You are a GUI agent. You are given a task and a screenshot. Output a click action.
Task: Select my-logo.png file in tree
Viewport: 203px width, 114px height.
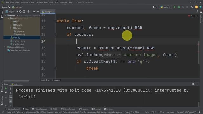coord(19,44)
